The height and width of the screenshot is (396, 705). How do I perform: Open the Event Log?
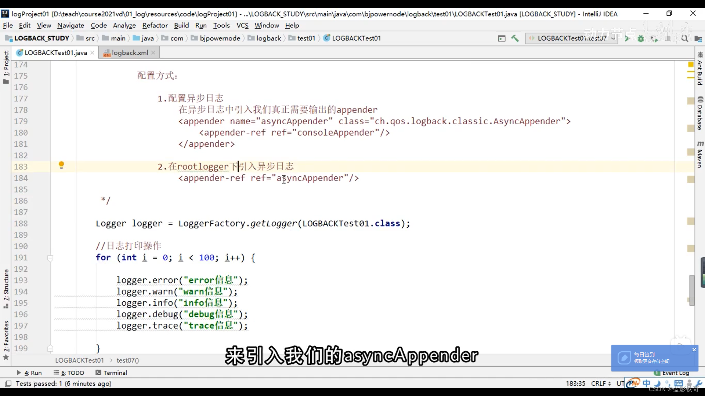click(x=672, y=373)
